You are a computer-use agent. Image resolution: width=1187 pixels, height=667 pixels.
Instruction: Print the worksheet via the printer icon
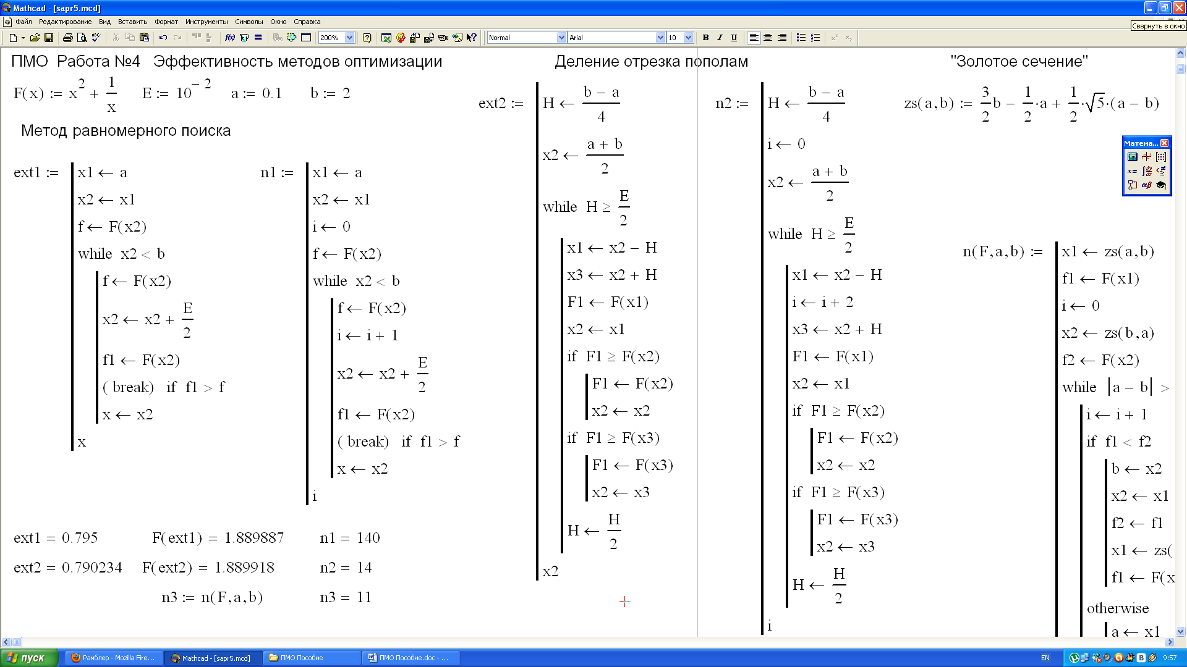point(68,38)
